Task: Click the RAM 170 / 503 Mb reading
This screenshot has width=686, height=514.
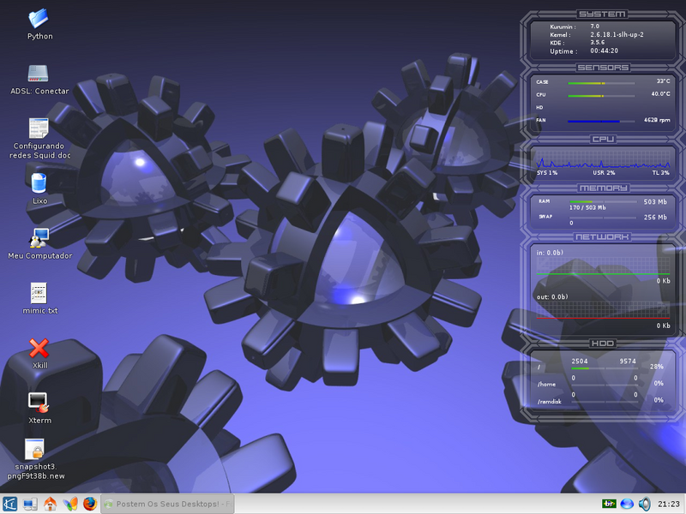Action: 587,207
